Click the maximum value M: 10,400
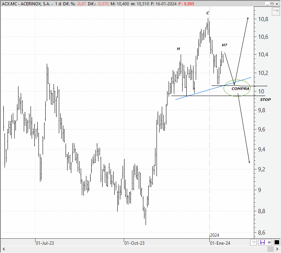The width and height of the screenshot is (281, 253). tap(120, 4)
